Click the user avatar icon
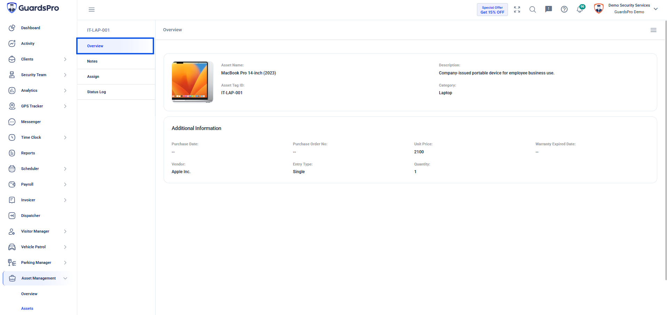Viewport: 667px width, 315px height. 599,9
